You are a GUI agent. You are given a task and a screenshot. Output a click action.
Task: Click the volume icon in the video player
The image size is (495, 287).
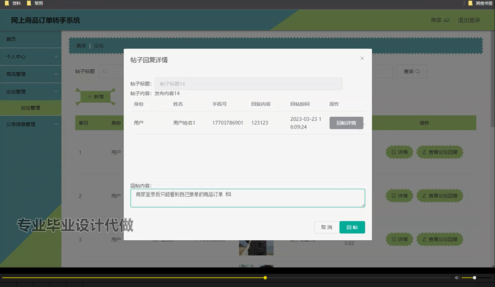pyautogui.click(x=457, y=278)
